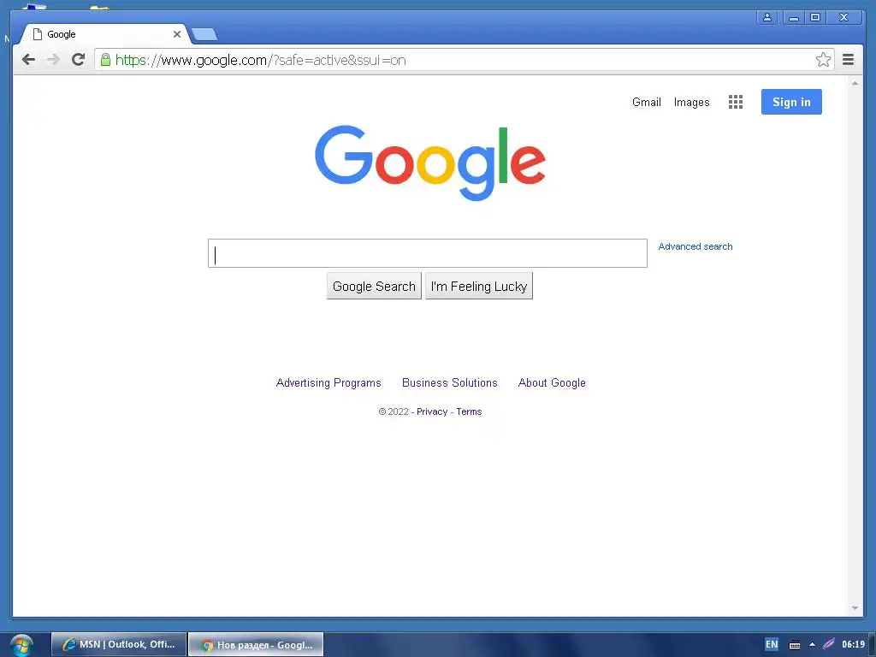Open the Windows Start menu
The image size is (876, 657).
click(x=21, y=645)
